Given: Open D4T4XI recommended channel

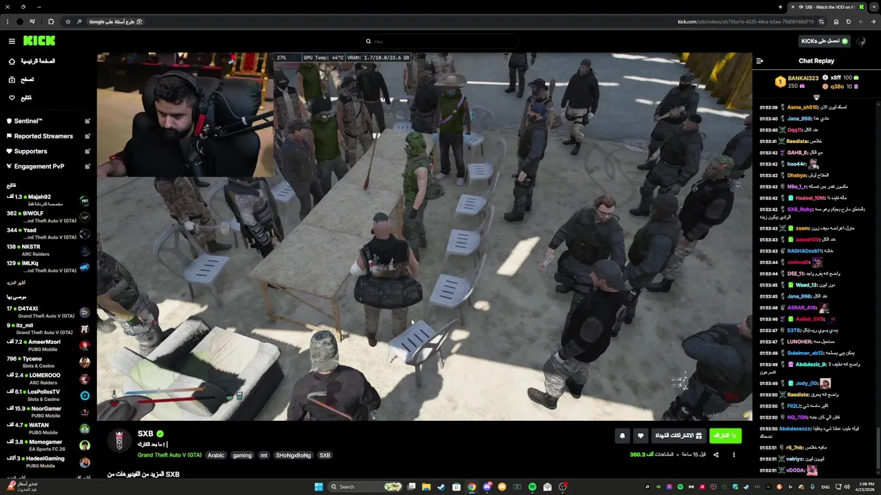Looking at the screenshot, I should (x=47, y=312).
